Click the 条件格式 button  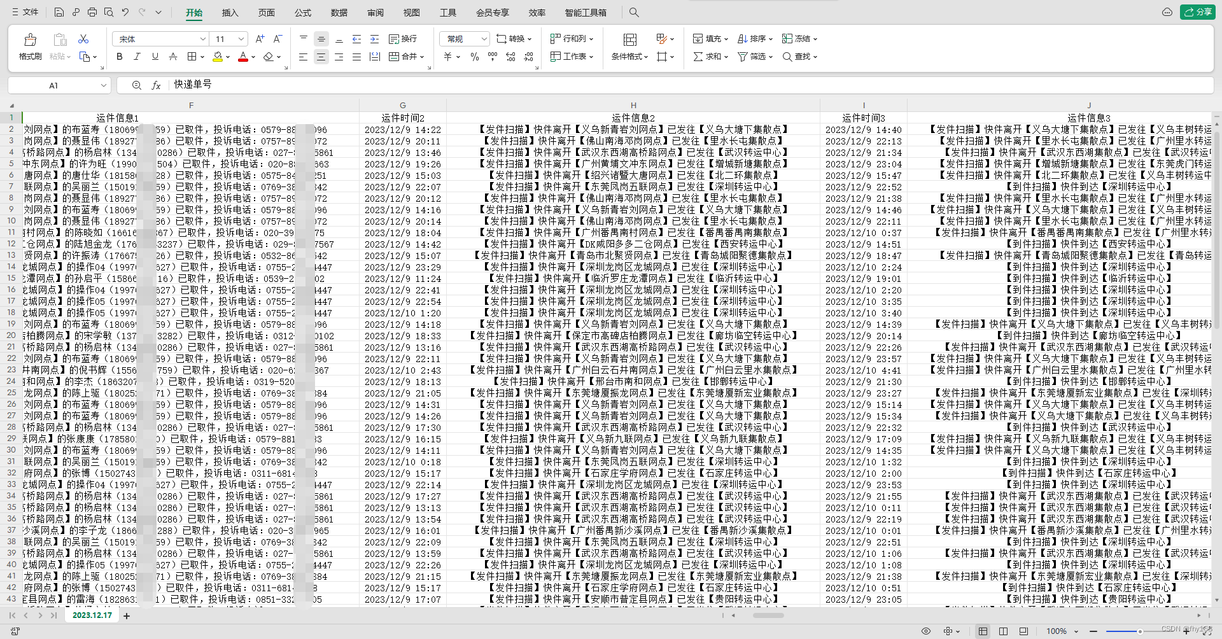pyautogui.click(x=629, y=57)
